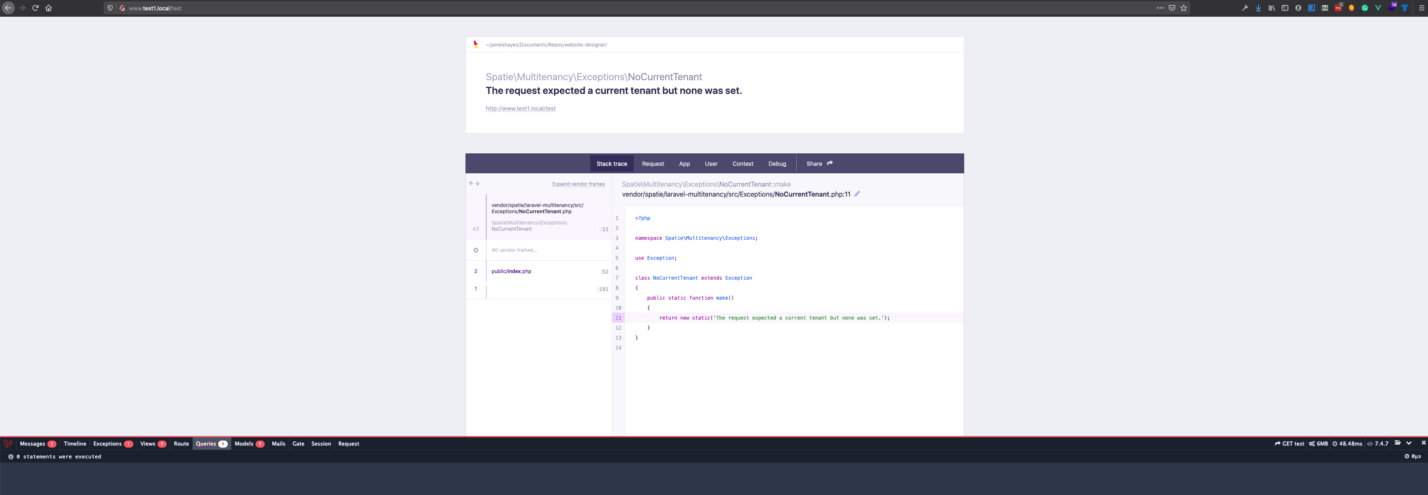Switch to the Request tab on the error page
Screen dimensions: 1428x495
(652, 163)
